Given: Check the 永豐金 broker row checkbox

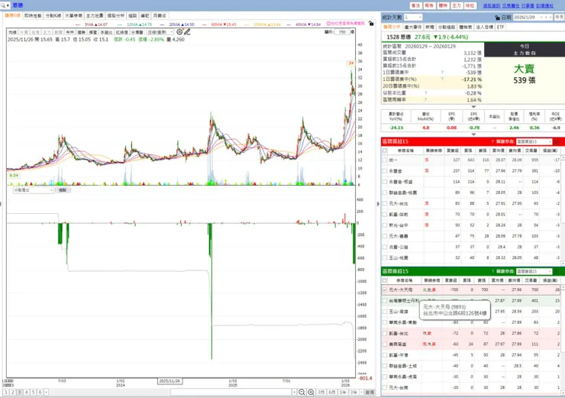Looking at the screenshot, I should point(385,171).
